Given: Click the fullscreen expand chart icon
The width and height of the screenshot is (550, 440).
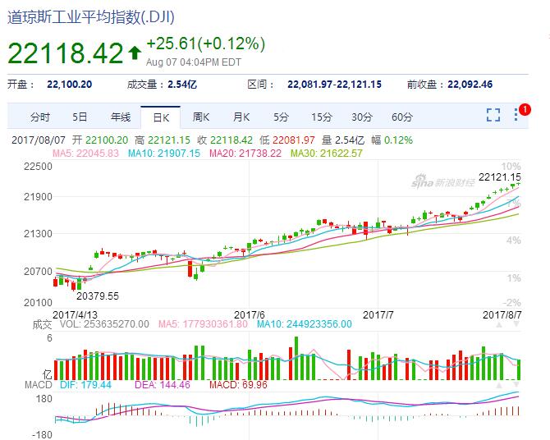Looking at the screenshot, I should tap(493, 115).
